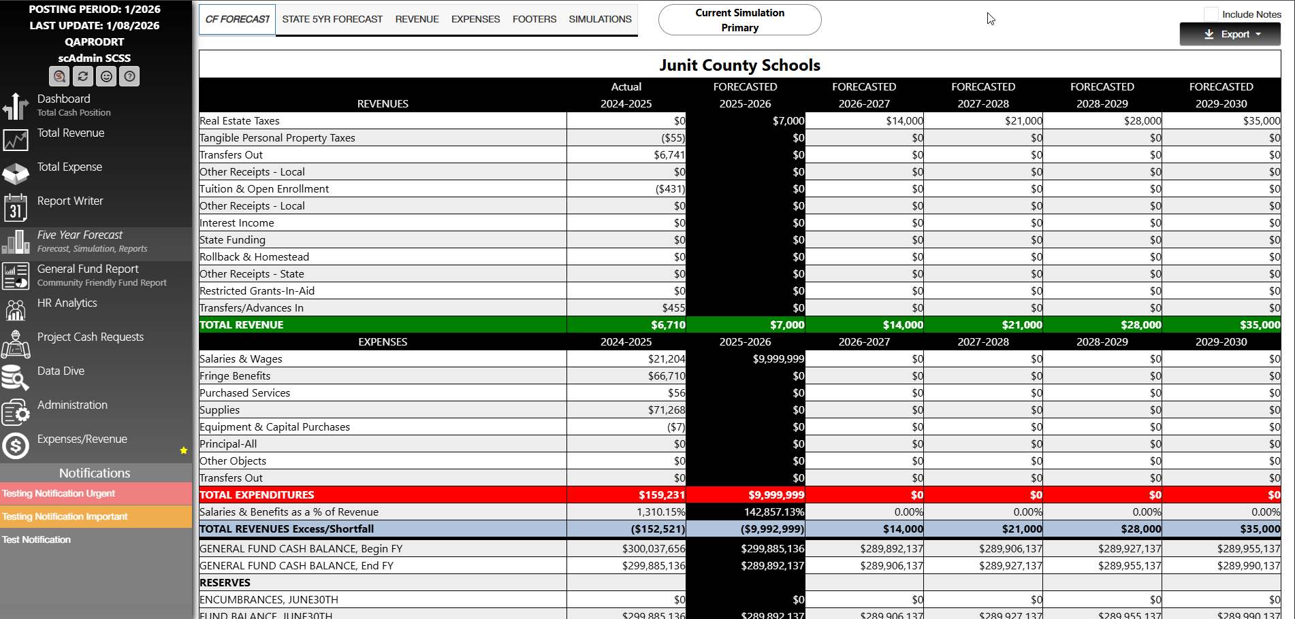Viewport: 1295px width, 619px height.
Task: Click the Five Year Forecast buildings icon
Action: pyautogui.click(x=16, y=242)
